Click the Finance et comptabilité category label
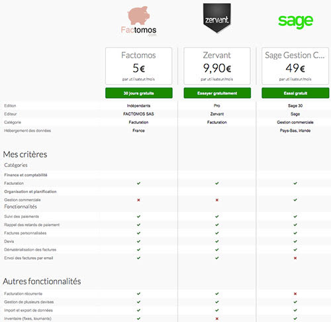 pos(26,175)
